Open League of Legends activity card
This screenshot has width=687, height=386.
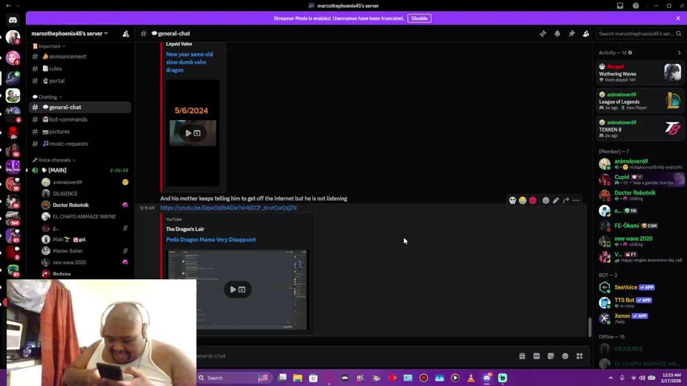tap(640, 101)
